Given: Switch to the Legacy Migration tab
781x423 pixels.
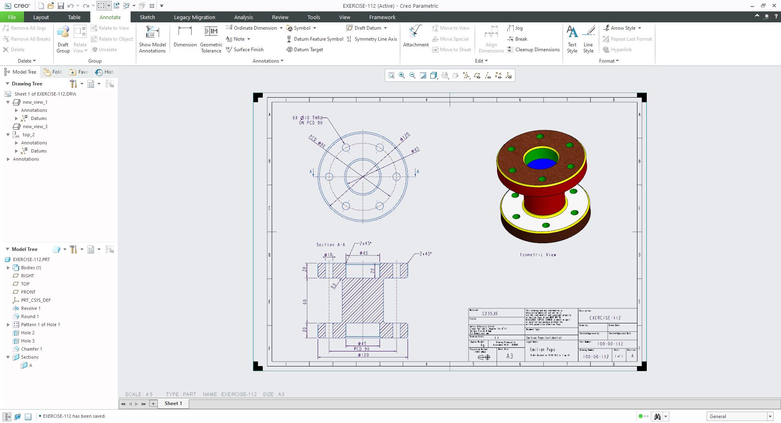Looking at the screenshot, I should (194, 17).
